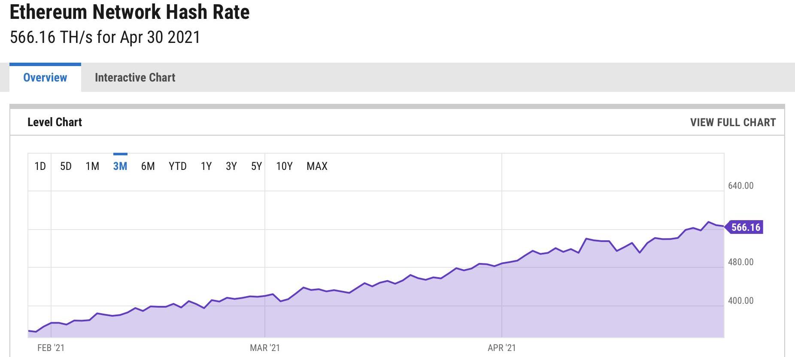Viewport: 795px width, 357px height.
Task: Switch to the Overview tab
Action: (45, 78)
